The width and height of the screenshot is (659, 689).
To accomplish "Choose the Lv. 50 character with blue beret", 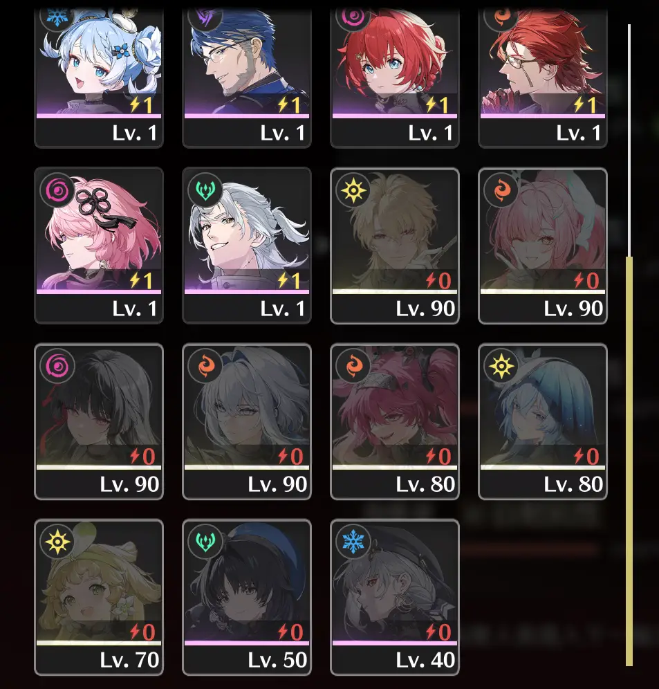I will coord(247,597).
